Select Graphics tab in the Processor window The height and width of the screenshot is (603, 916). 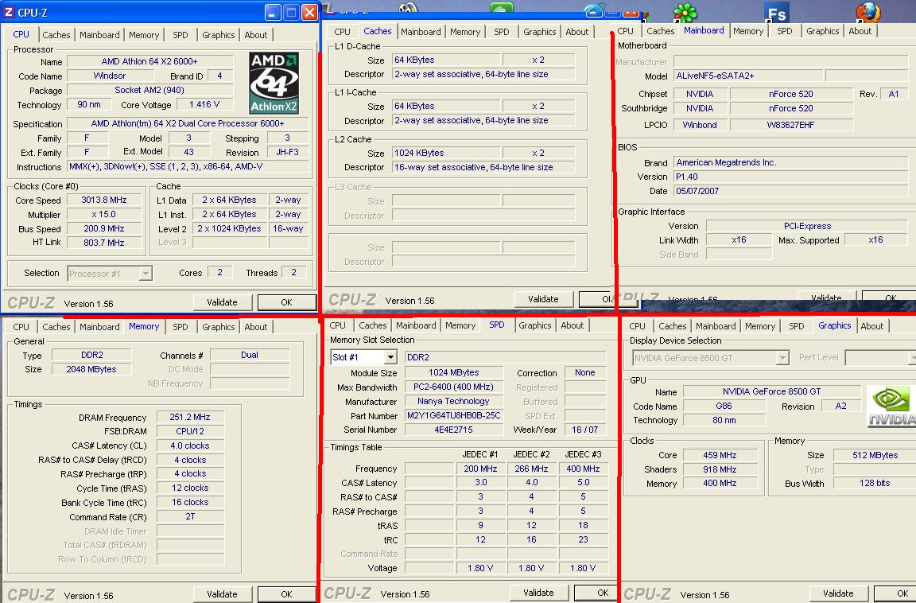point(219,35)
